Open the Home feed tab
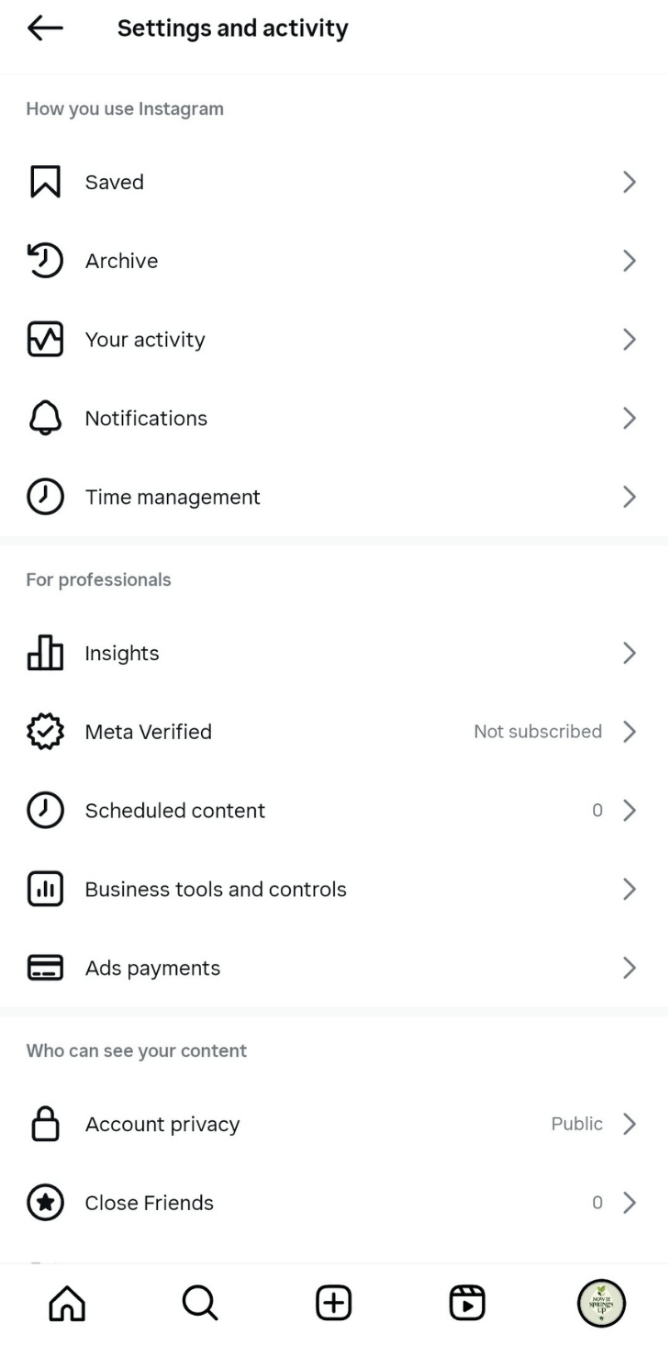This screenshot has width=670, height=1357. click(x=67, y=1303)
